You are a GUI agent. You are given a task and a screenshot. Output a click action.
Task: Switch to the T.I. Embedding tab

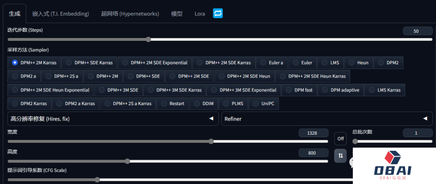click(x=61, y=14)
